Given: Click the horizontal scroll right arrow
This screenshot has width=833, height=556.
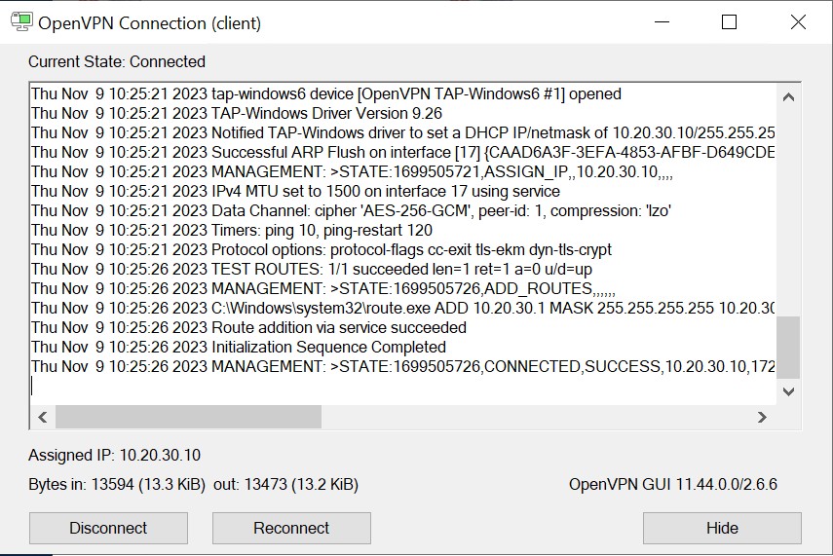Looking at the screenshot, I should point(762,418).
